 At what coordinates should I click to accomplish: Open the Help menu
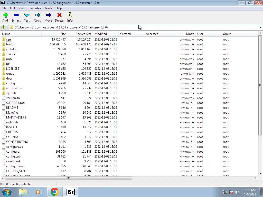point(59,8)
